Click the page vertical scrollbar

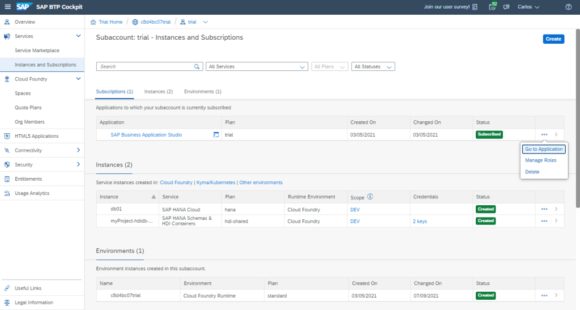pos(578,118)
